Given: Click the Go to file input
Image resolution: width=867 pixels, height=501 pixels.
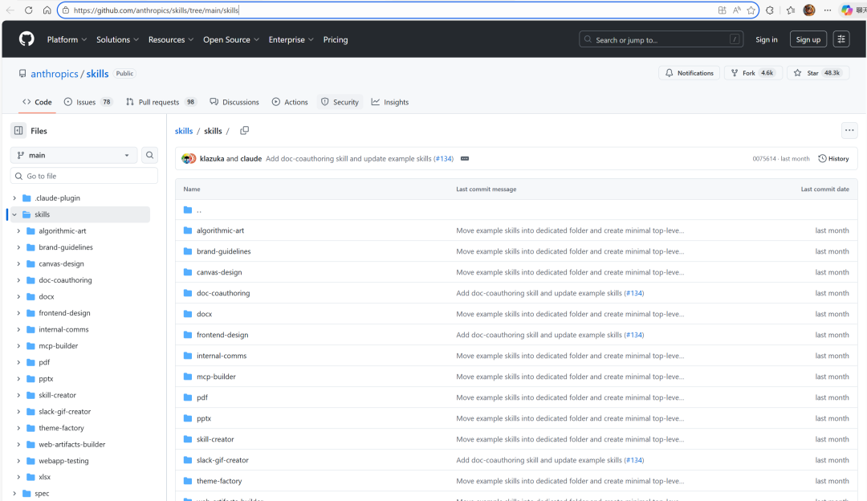Looking at the screenshot, I should 84,176.
